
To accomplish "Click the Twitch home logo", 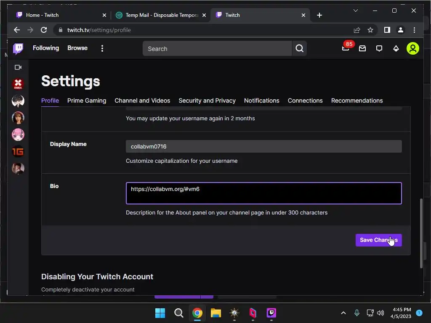I will [18, 48].
